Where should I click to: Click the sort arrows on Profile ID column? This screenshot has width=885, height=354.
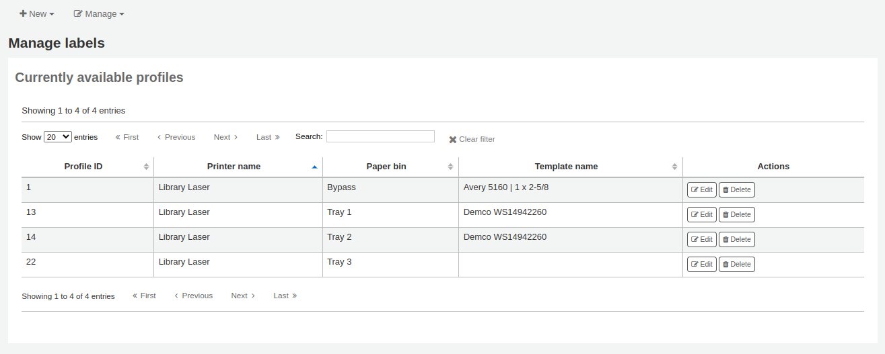146,167
